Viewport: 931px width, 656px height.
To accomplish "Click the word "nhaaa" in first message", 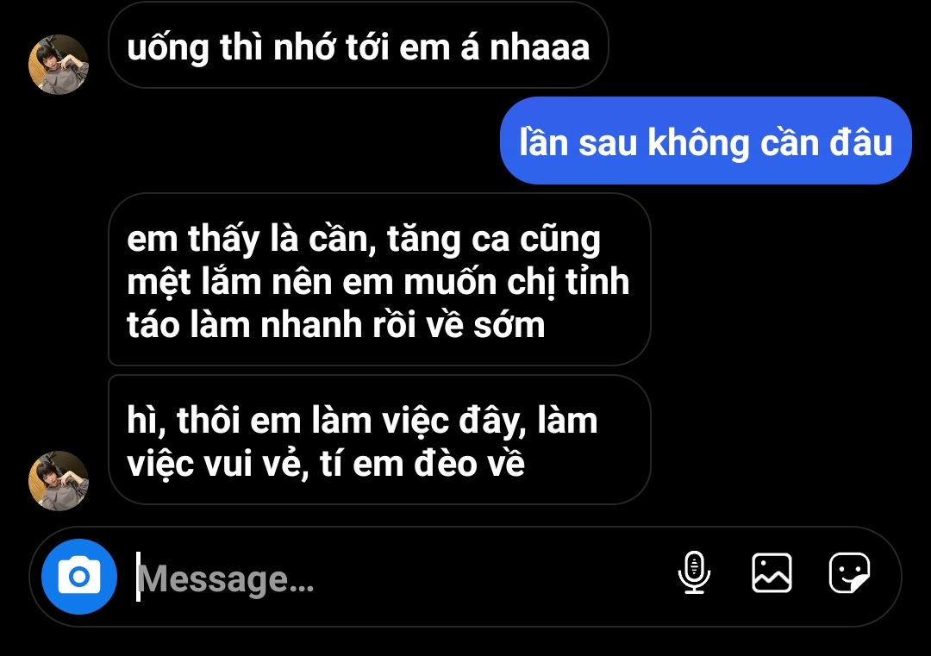I will coord(540,47).
